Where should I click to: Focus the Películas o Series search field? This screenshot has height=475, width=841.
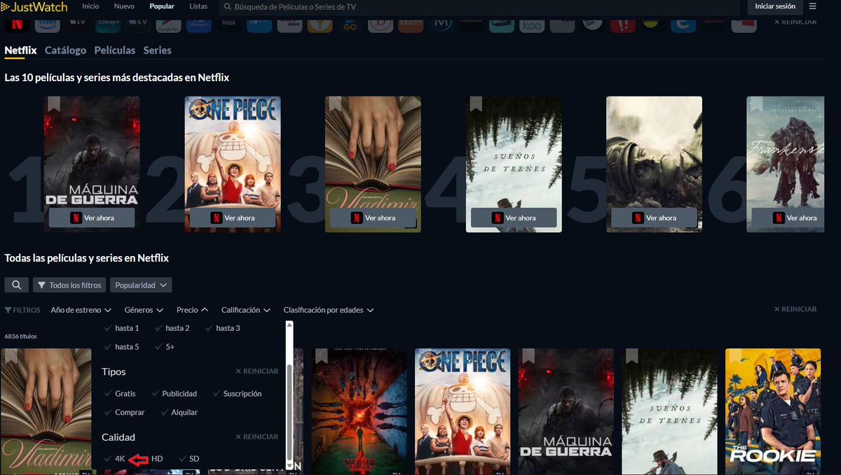480,6
